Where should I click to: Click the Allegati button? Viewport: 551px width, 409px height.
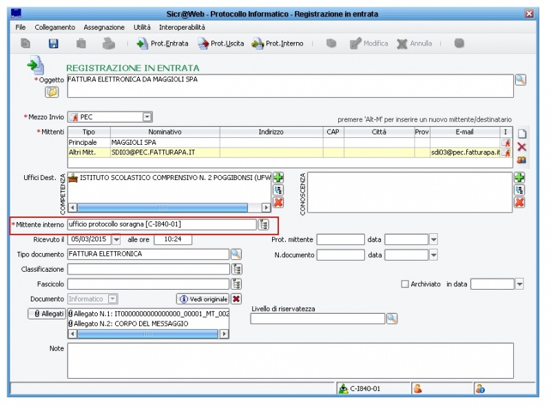pos(46,314)
